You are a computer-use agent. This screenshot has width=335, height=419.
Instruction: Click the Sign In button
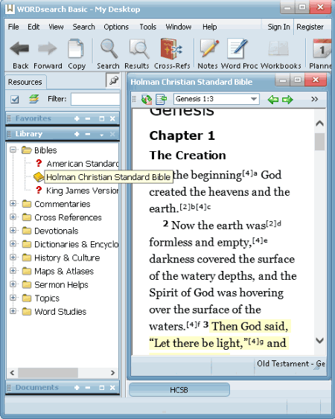click(x=278, y=27)
